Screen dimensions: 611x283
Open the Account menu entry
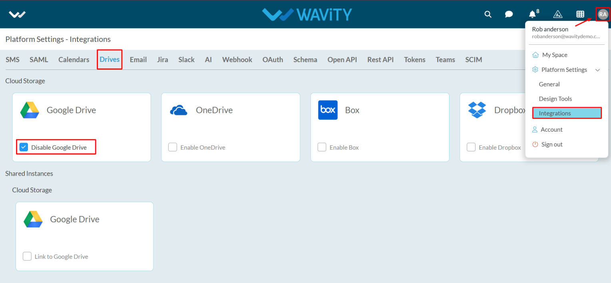point(551,129)
